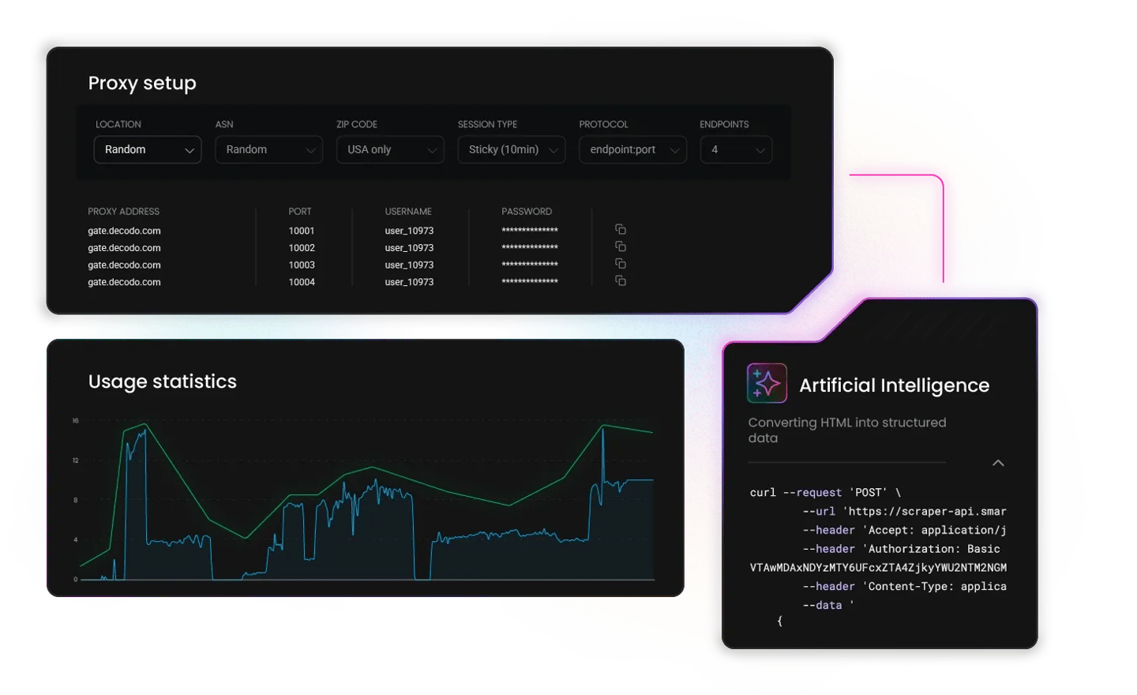Viewport: 1137px width, 695px height.
Task: Expand the Zip Code dropdown showing USA only
Action: [x=390, y=150]
